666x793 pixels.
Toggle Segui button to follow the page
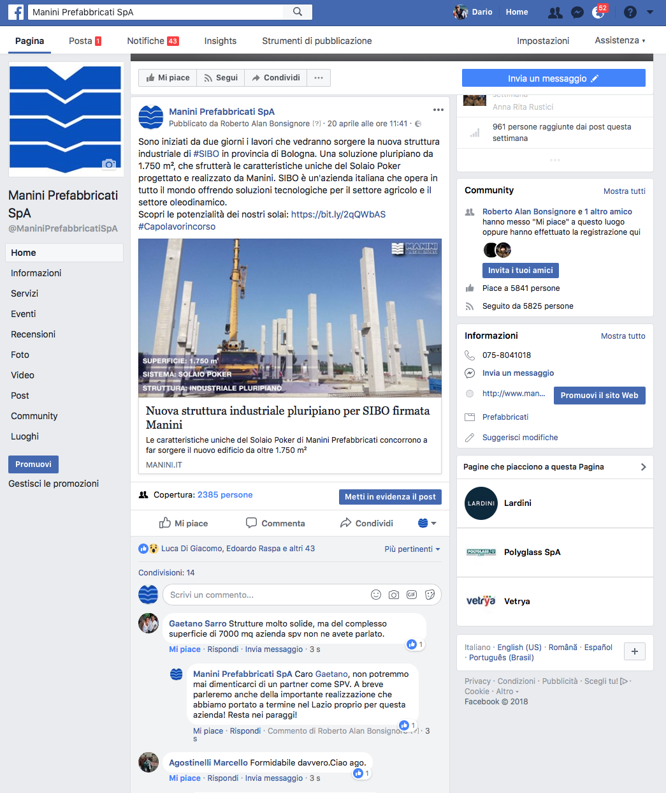pyautogui.click(x=221, y=78)
